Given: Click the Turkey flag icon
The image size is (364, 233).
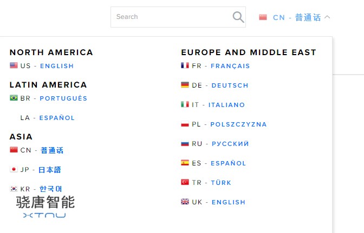Looking at the screenshot, I should 185,182.
